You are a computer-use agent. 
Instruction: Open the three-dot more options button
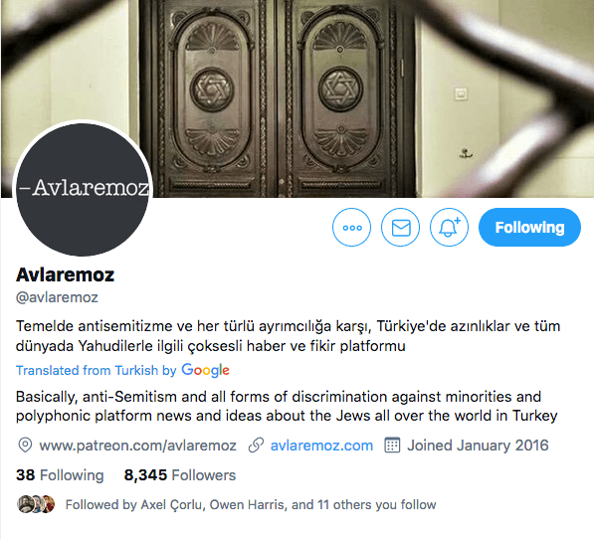pos(351,228)
